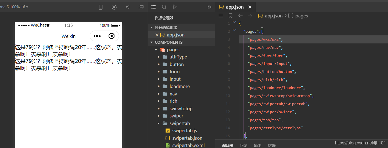Click the Weixin title in simulator
Image resolution: width=388 pixels, height=148 pixels.
69,36
